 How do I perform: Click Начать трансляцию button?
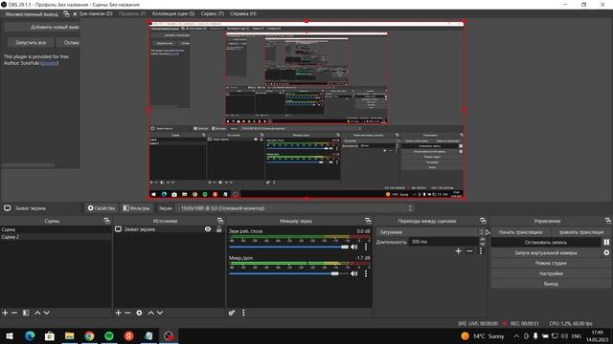click(520, 232)
